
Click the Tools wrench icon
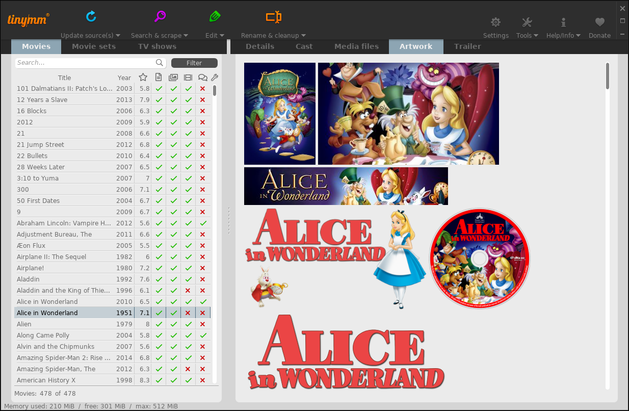pyautogui.click(x=527, y=22)
